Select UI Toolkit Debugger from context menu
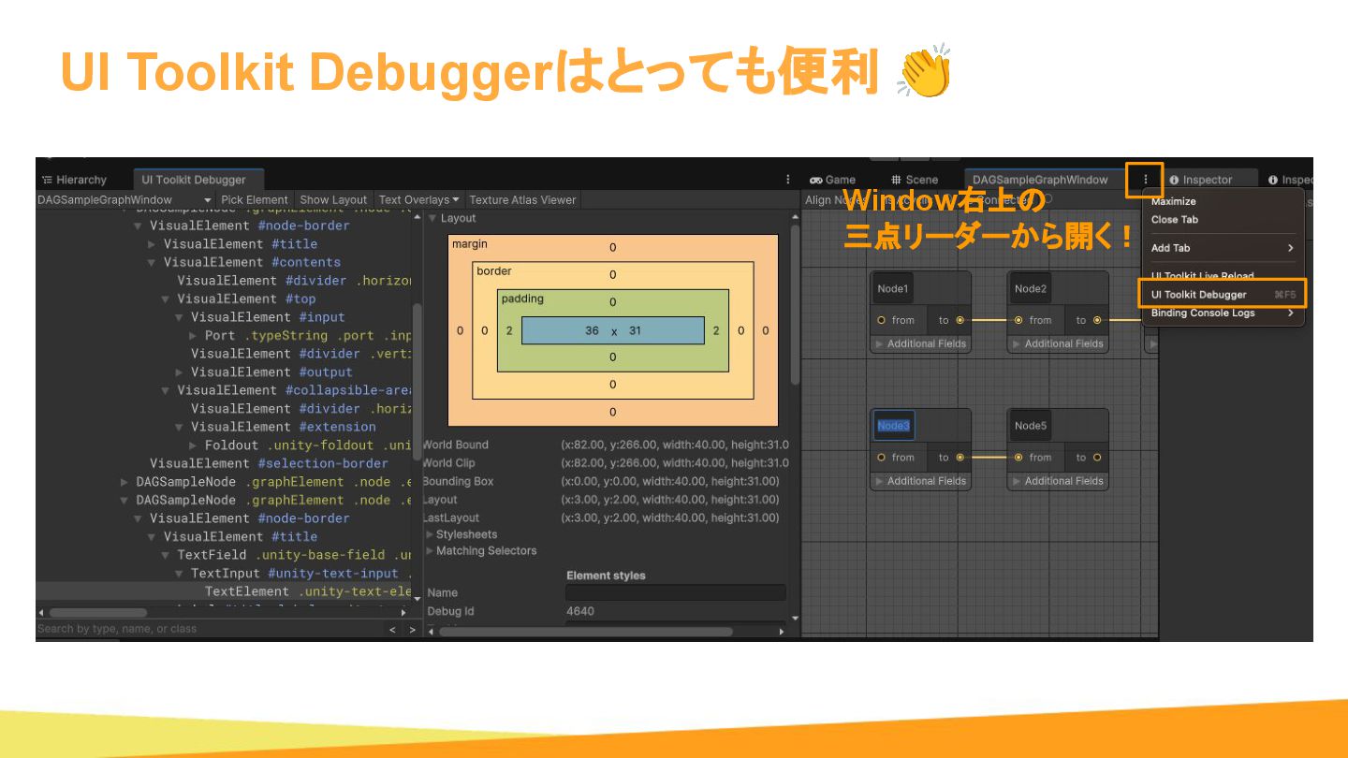The height and width of the screenshot is (758, 1348). (x=1199, y=295)
